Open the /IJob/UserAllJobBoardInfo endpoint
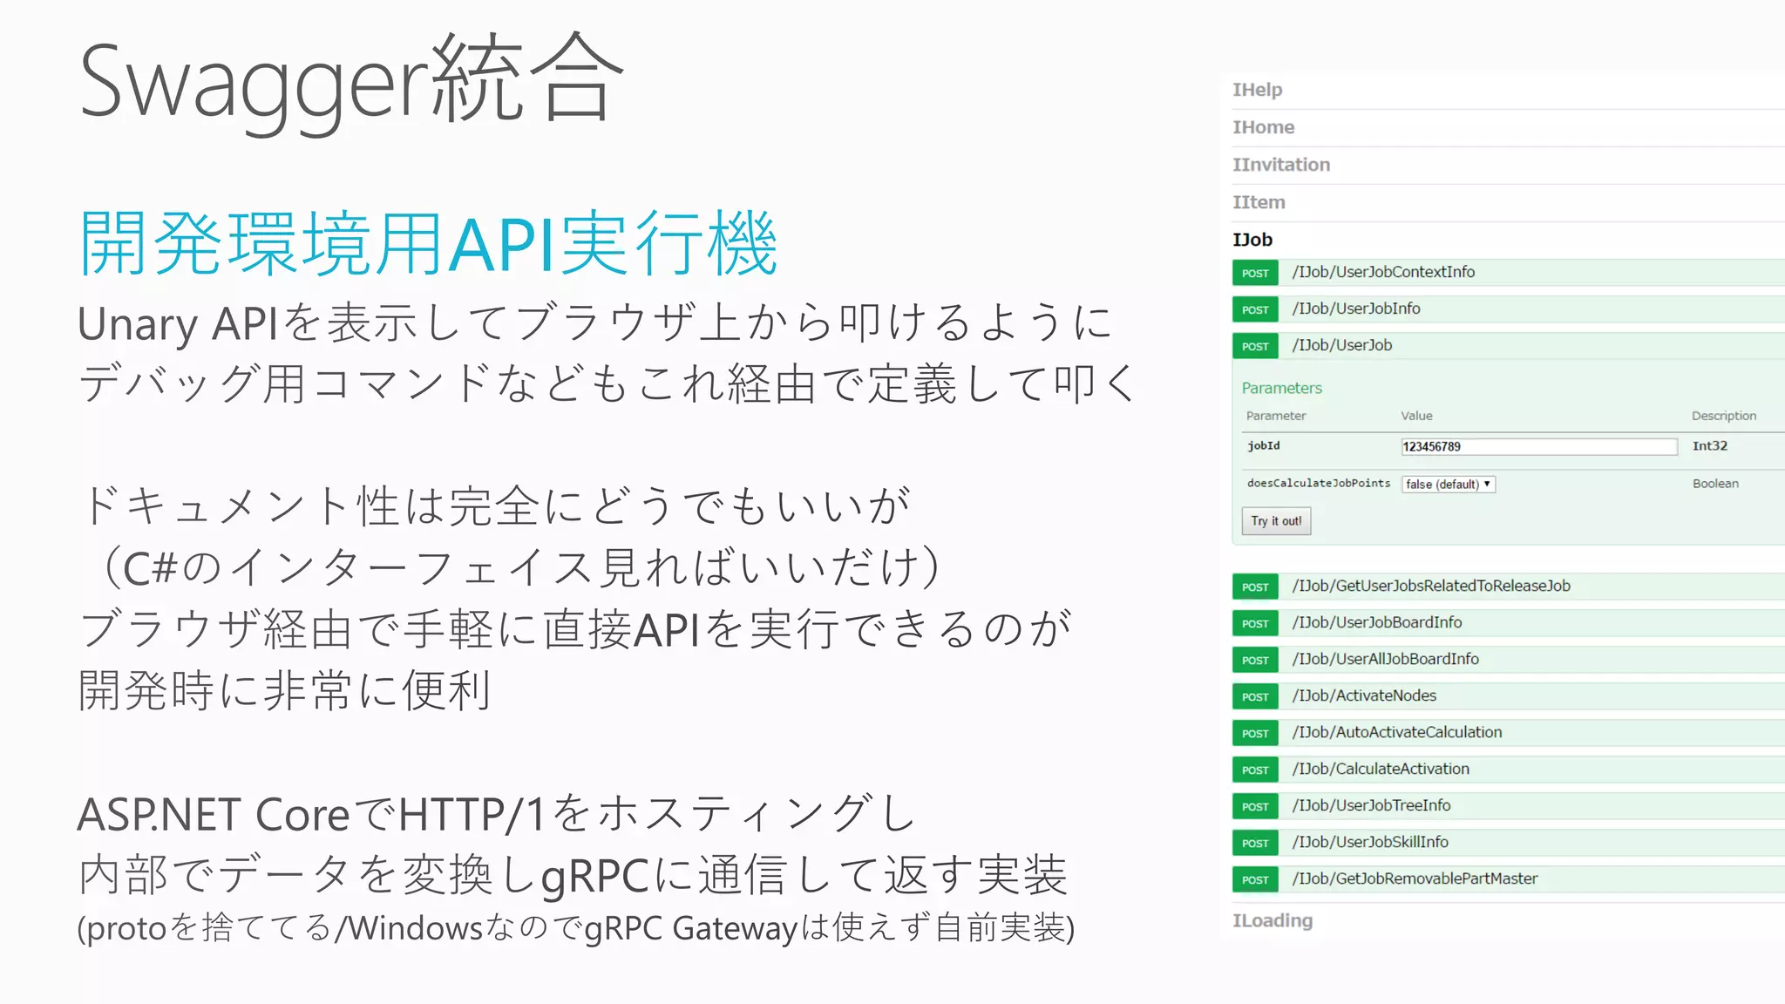 [x=1386, y=659]
